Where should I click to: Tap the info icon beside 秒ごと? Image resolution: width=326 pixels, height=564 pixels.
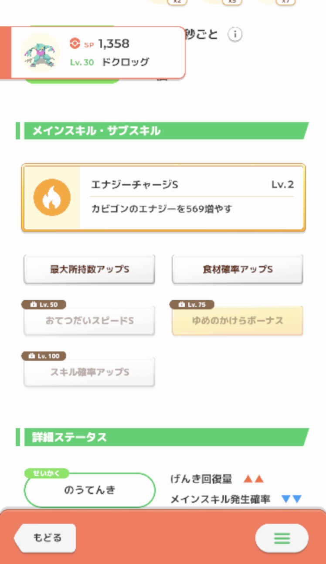tap(235, 34)
